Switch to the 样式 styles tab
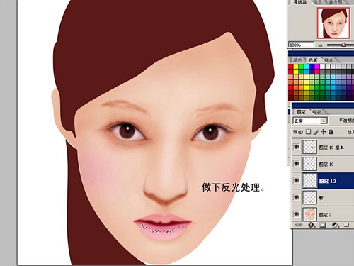The height and width of the screenshot is (266, 354). coord(329,60)
